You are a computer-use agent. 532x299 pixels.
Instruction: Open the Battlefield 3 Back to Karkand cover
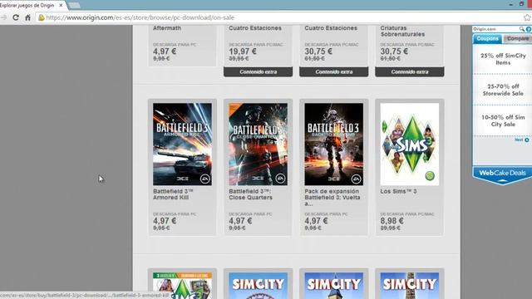point(334,144)
